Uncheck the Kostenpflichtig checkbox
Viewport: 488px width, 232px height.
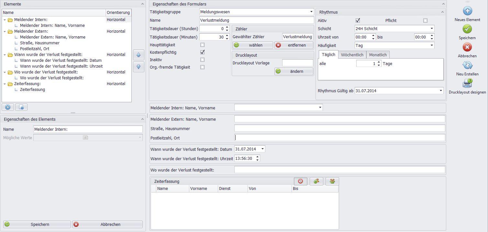click(202, 52)
